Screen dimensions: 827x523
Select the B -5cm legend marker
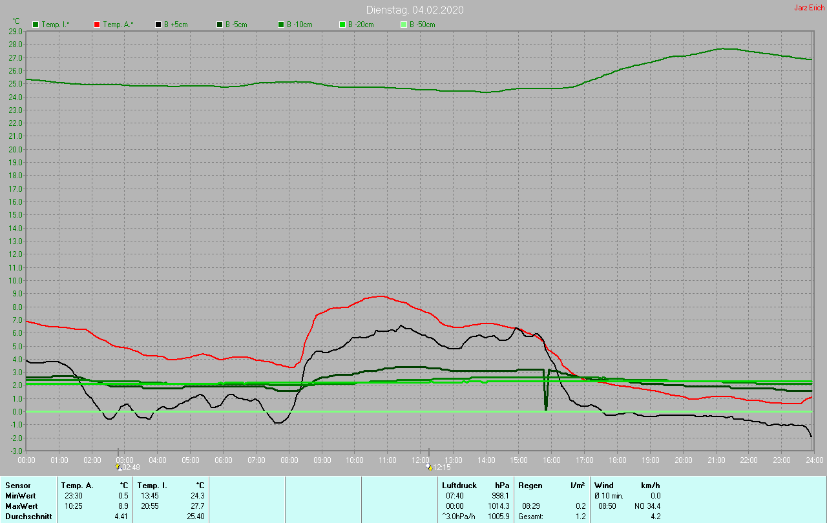[220, 25]
